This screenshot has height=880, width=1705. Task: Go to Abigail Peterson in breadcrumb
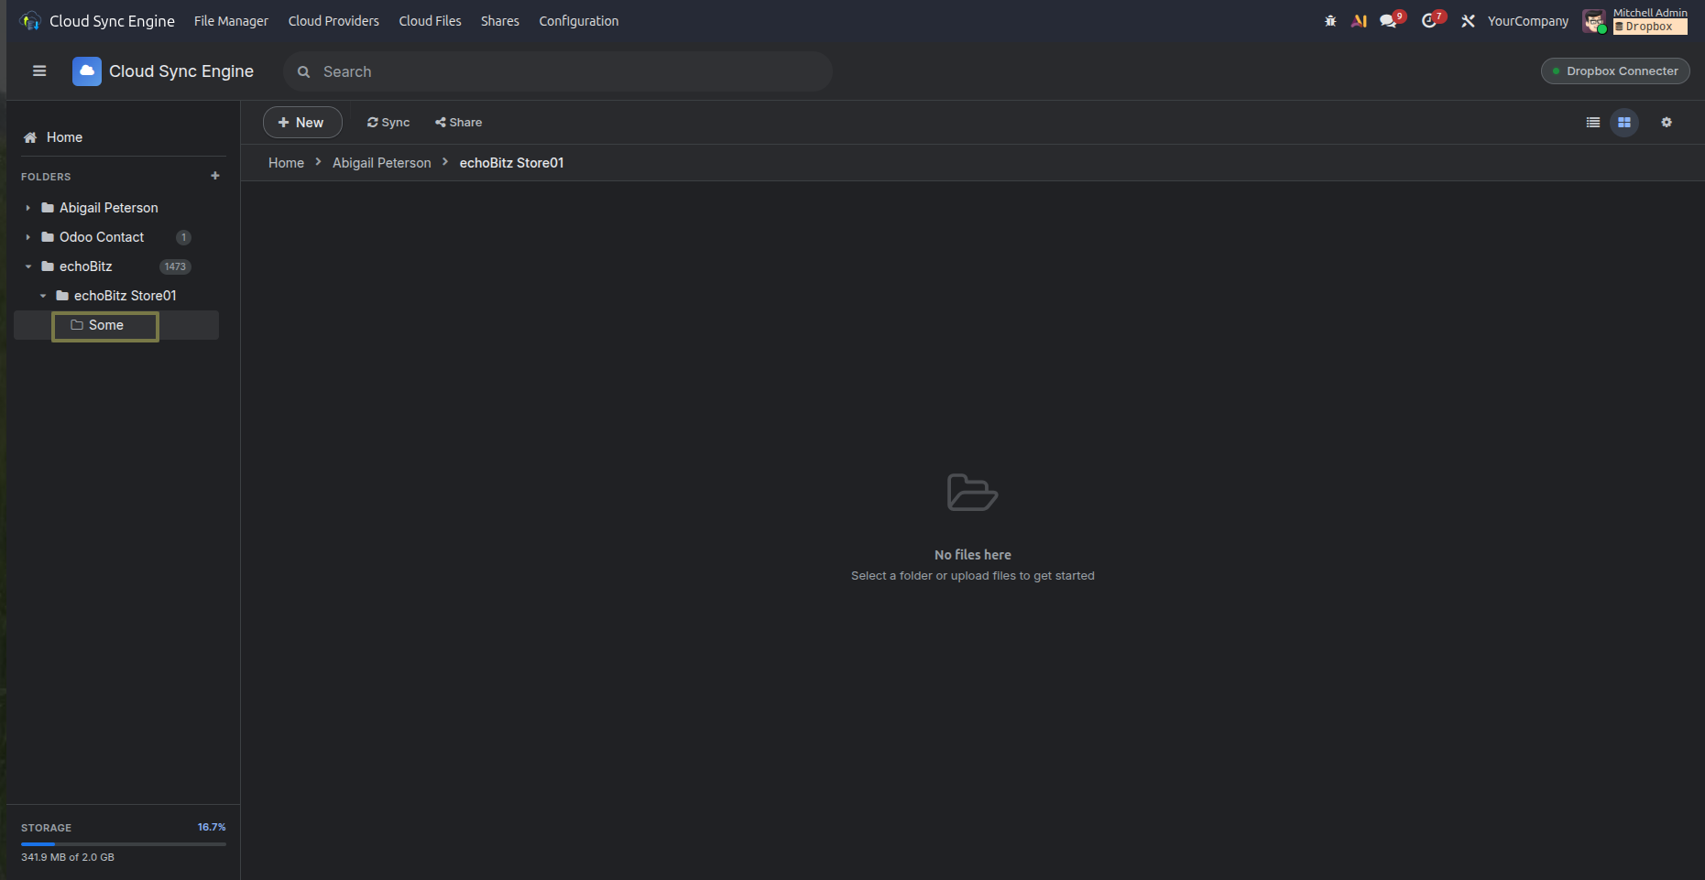coord(381,163)
